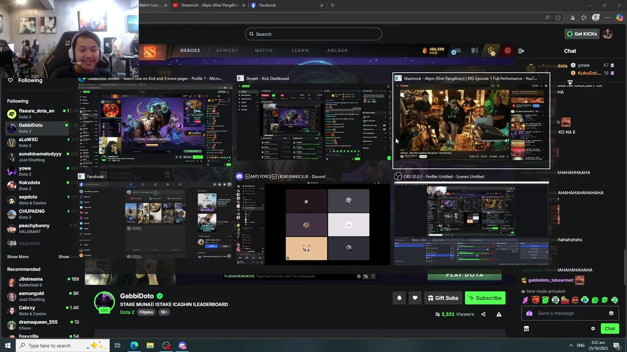Open Windows notification center icon

pyautogui.click(x=617, y=346)
